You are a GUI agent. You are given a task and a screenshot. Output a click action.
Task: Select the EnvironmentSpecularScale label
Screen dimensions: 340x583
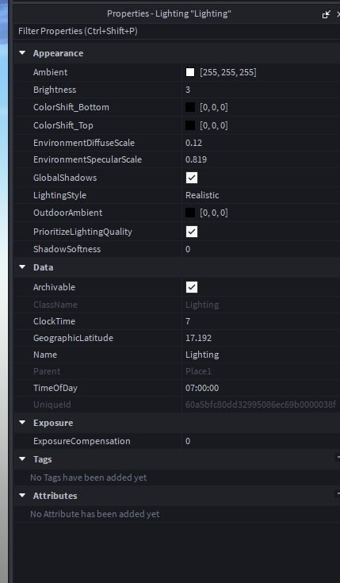pos(87,159)
